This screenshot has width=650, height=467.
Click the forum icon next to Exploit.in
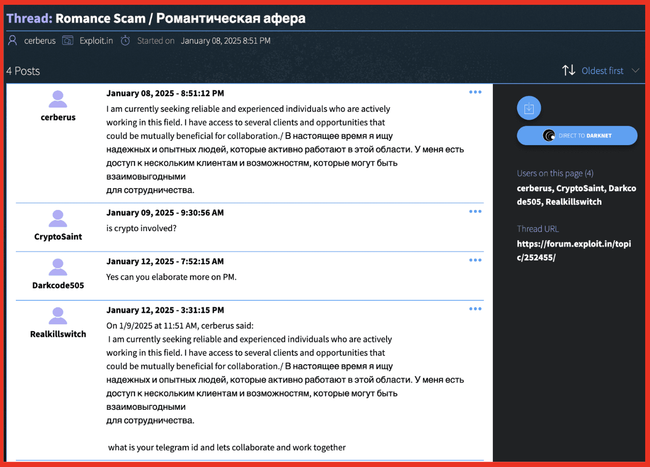(x=68, y=40)
